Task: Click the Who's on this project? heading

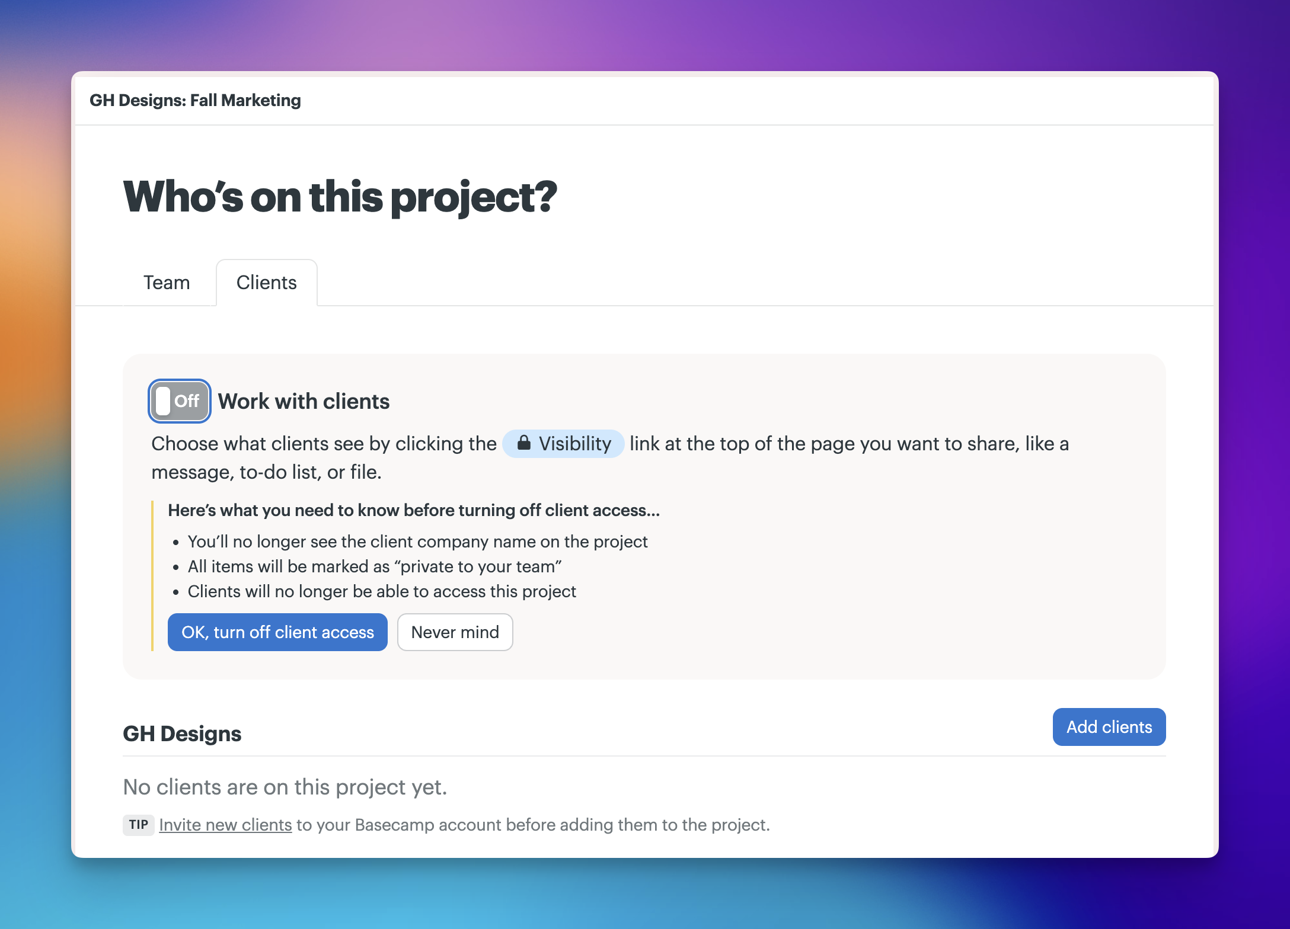Action: (x=340, y=197)
